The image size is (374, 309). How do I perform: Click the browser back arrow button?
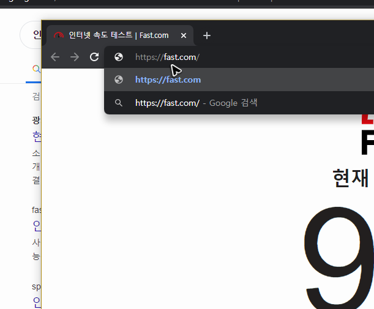coord(55,57)
